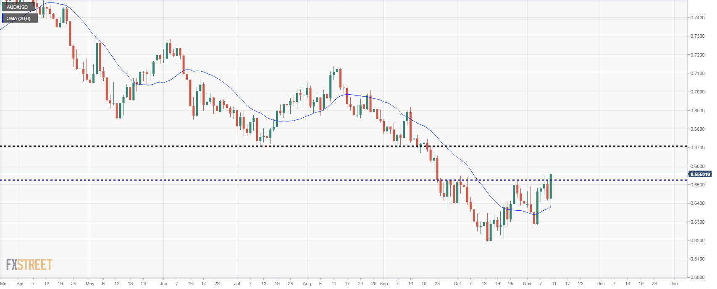This screenshot has width=717, height=289.
Task: Click the Sep label on time axis
Action: coord(383,284)
